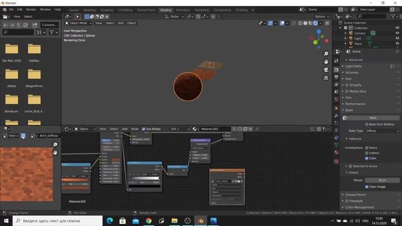The image size is (402, 226).
Task: Open the viewport Options button
Action: (x=322, y=17)
